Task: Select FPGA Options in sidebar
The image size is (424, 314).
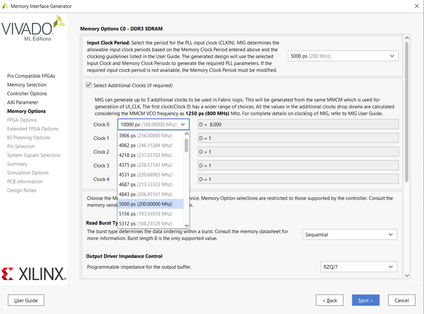Action: click(x=22, y=120)
